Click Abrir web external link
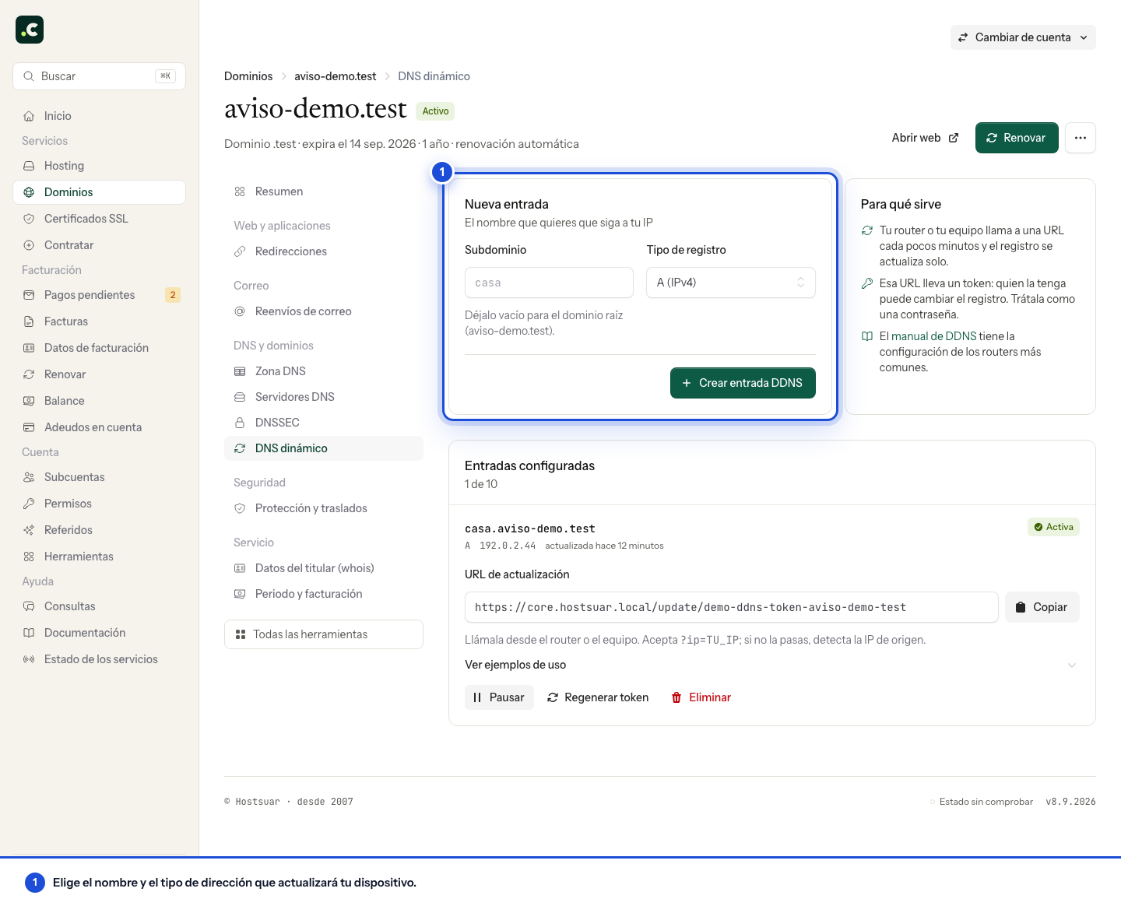The height and width of the screenshot is (906, 1121). click(x=925, y=138)
